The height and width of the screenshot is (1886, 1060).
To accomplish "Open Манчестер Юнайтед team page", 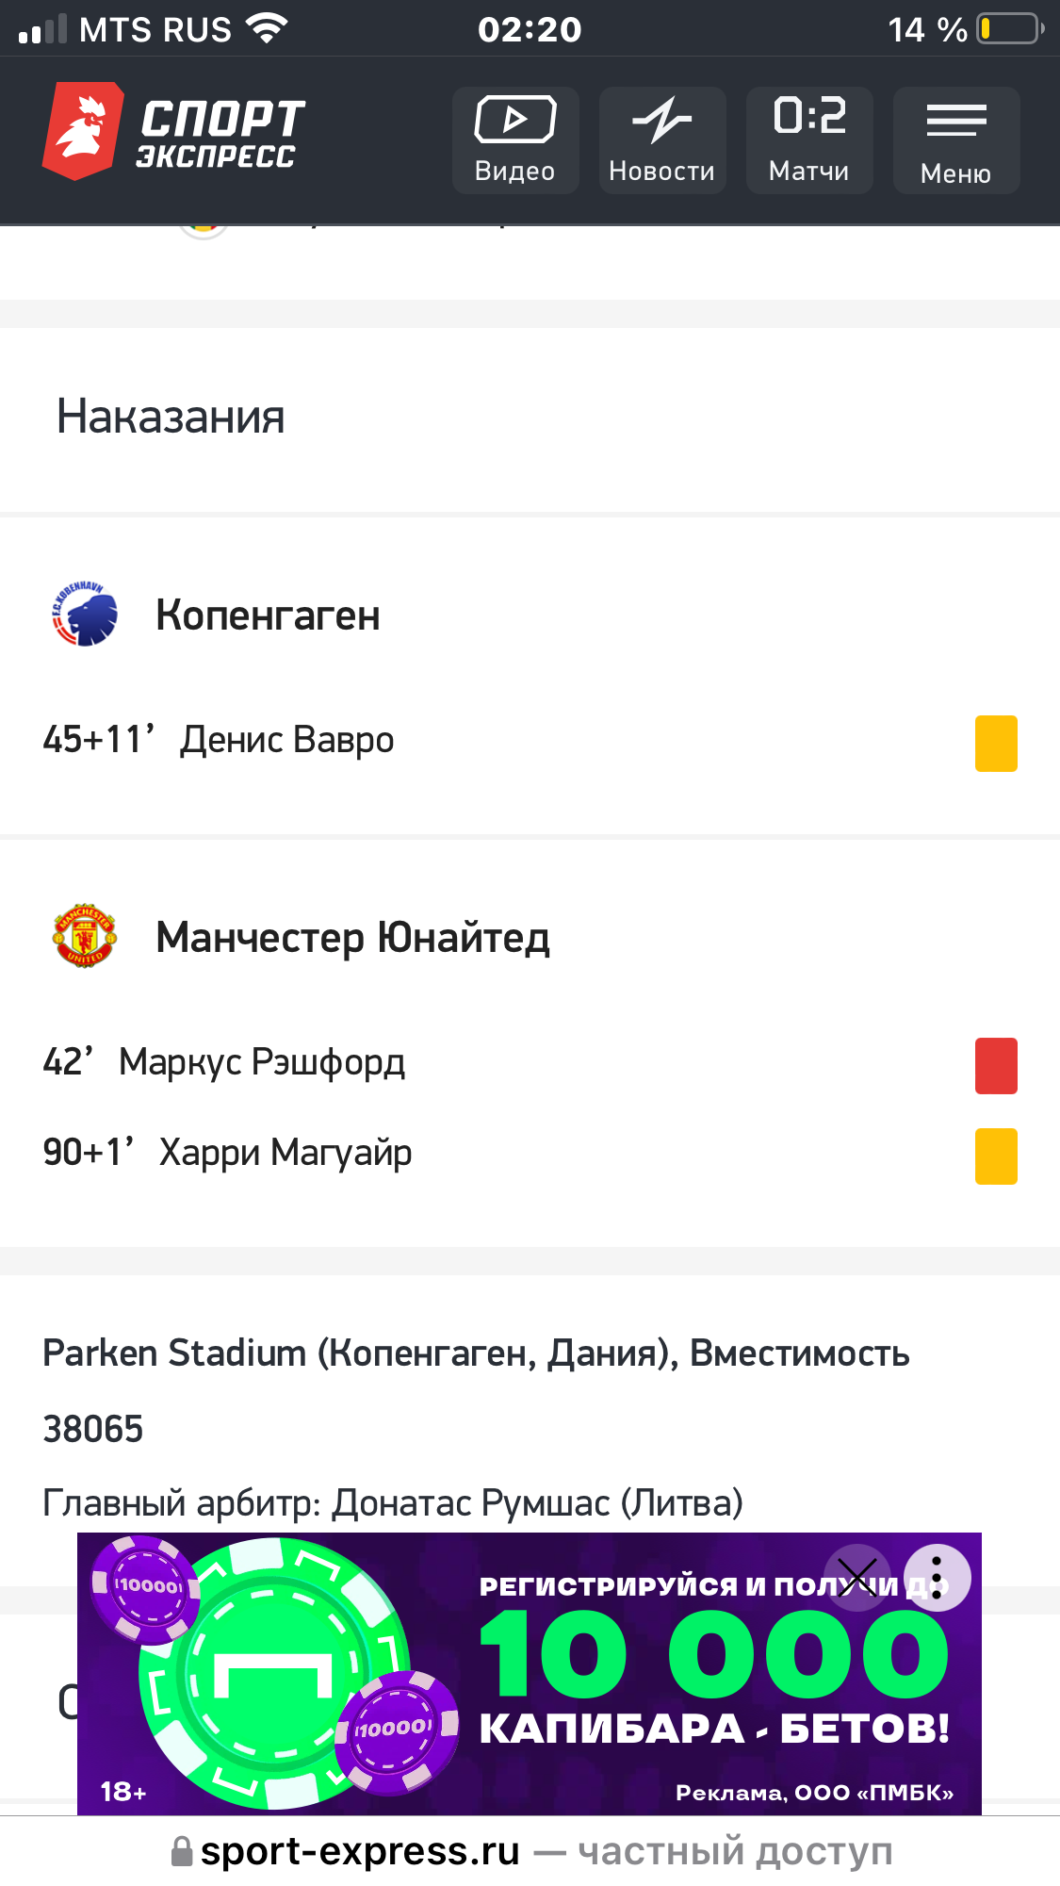I will point(352,938).
